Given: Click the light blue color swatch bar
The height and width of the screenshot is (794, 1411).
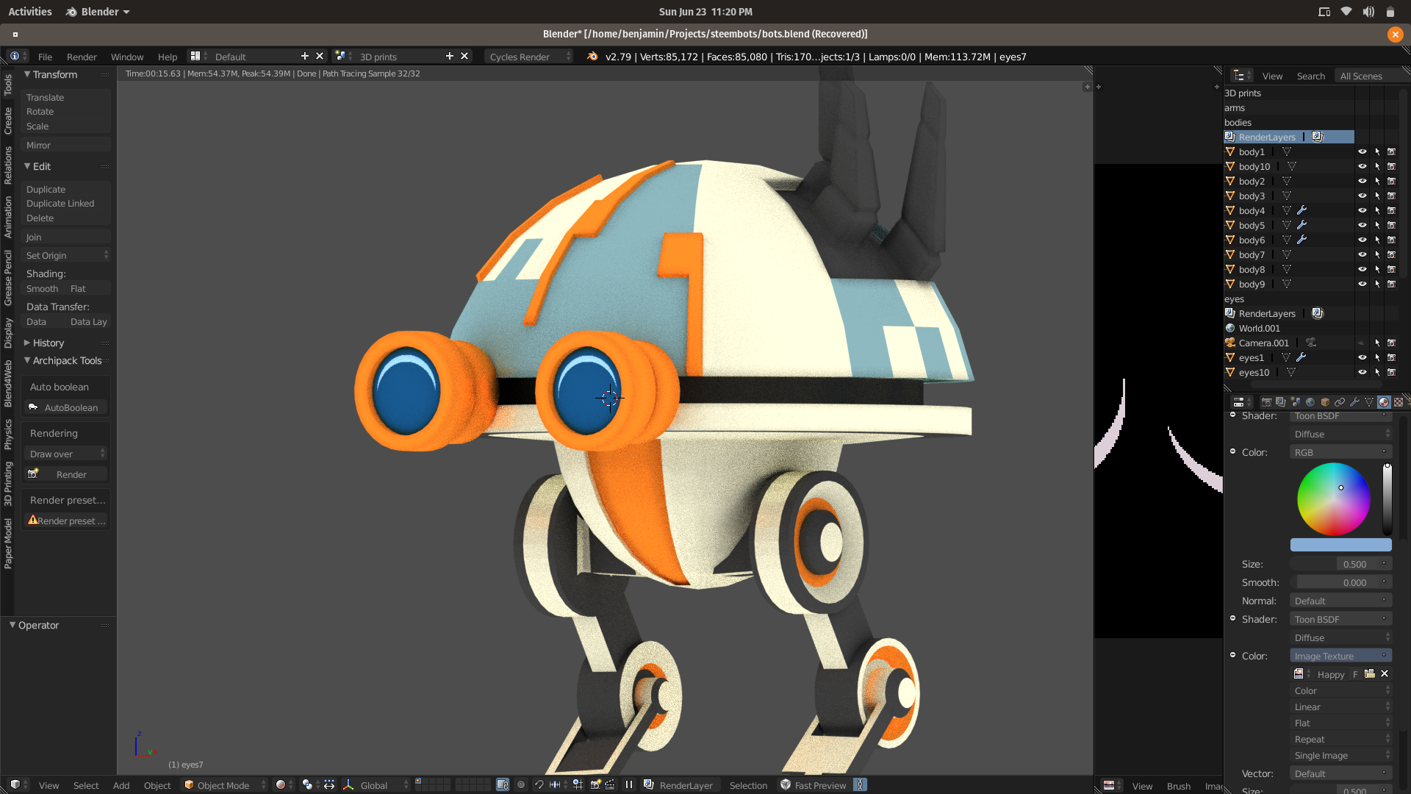Looking at the screenshot, I should (1340, 545).
